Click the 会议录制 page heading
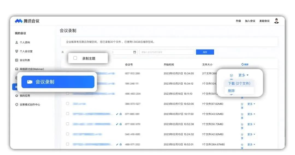This screenshot has height=155, width=295. pos(68,30)
